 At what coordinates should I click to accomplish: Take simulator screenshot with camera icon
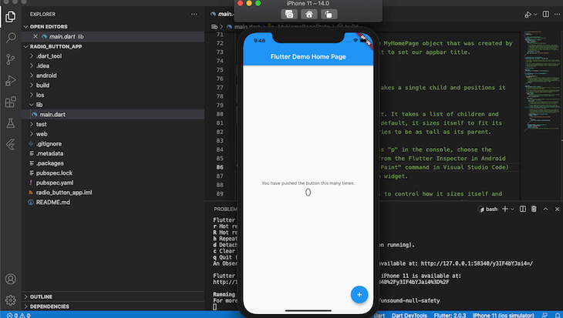pos(289,15)
